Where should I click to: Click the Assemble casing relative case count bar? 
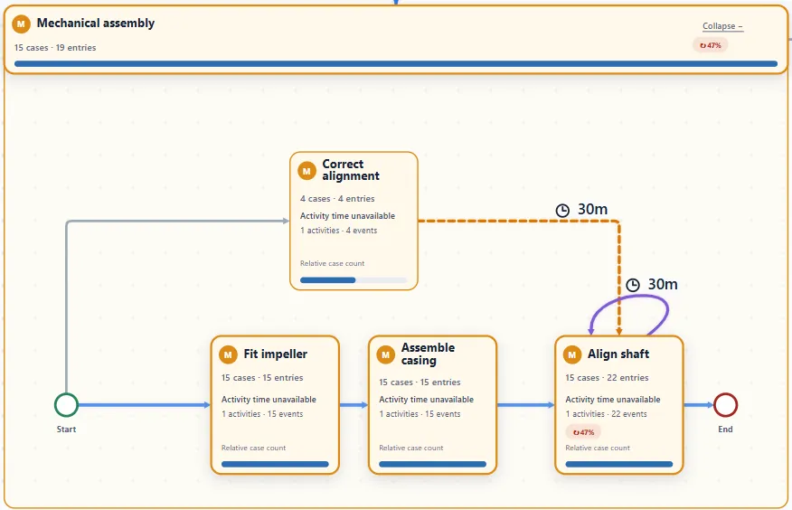pos(432,464)
